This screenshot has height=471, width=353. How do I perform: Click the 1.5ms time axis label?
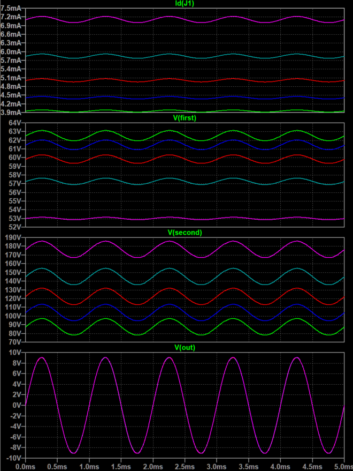click(121, 467)
